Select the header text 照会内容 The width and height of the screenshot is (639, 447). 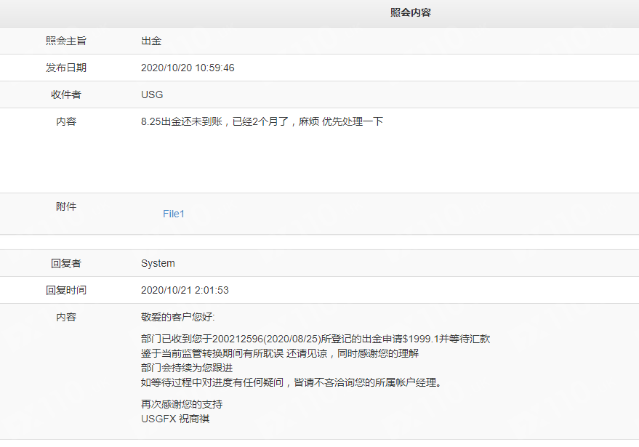pyautogui.click(x=411, y=12)
